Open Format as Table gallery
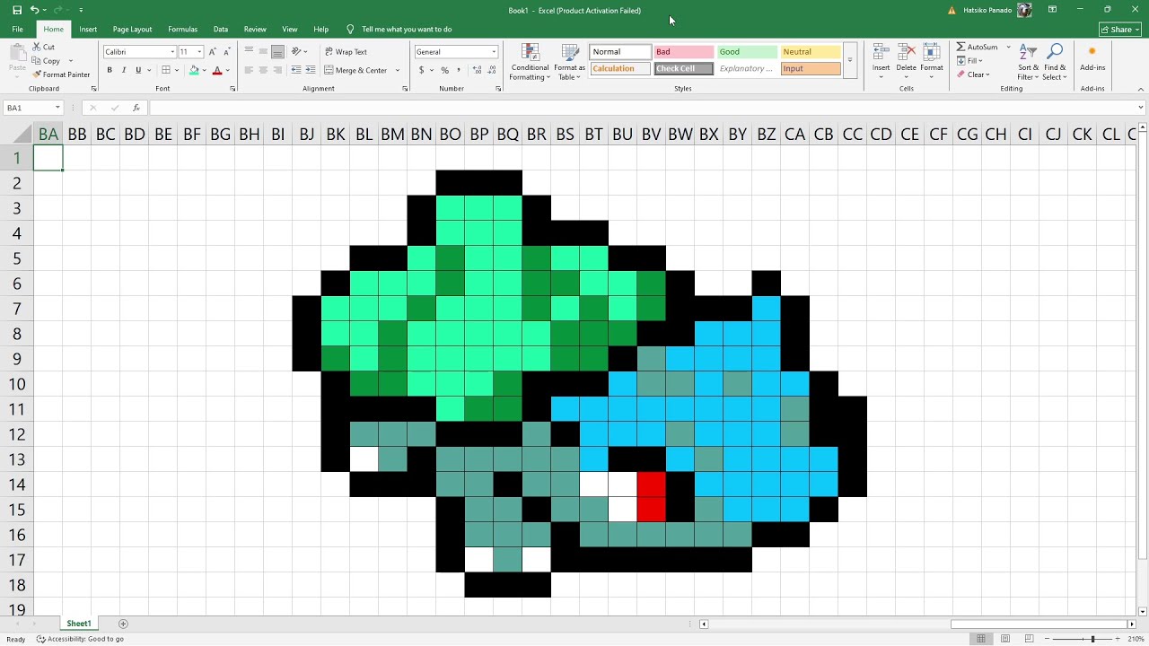The width and height of the screenshot is (1149, 646). [570, 61]
